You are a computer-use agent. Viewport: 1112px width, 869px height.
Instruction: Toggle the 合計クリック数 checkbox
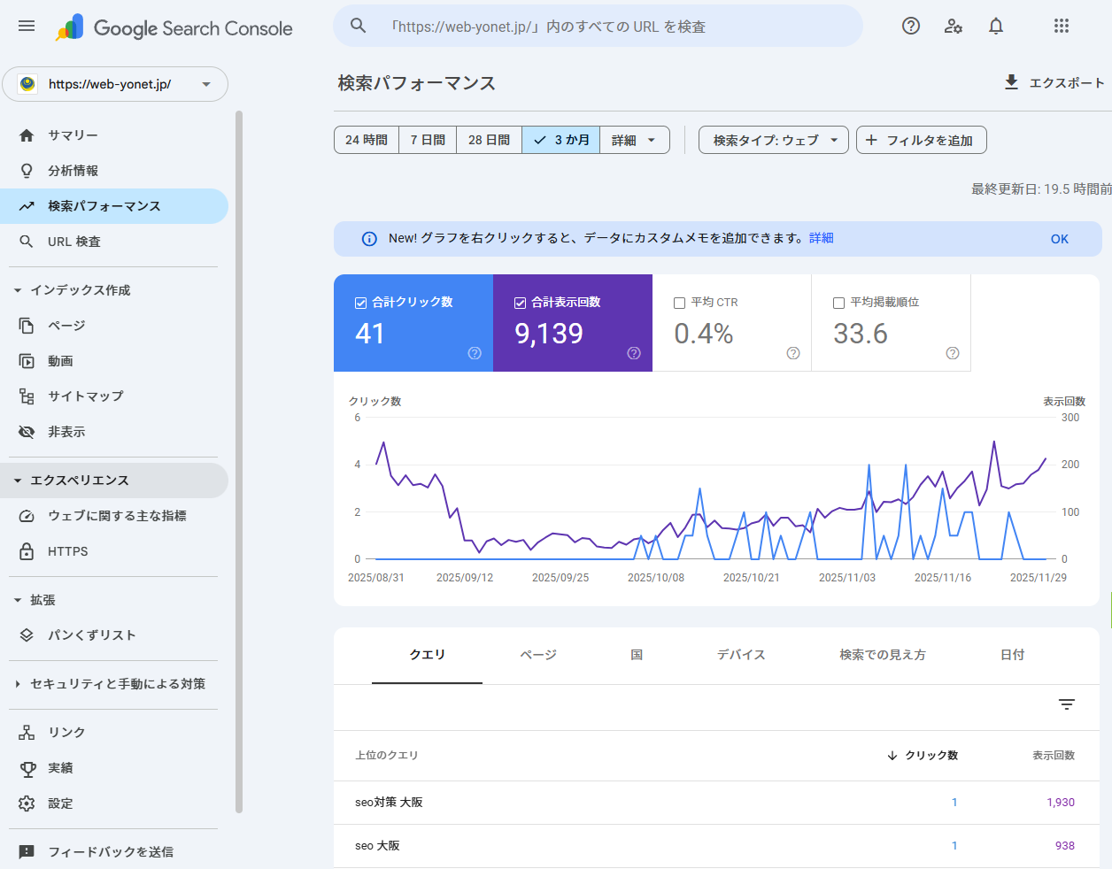361,303
